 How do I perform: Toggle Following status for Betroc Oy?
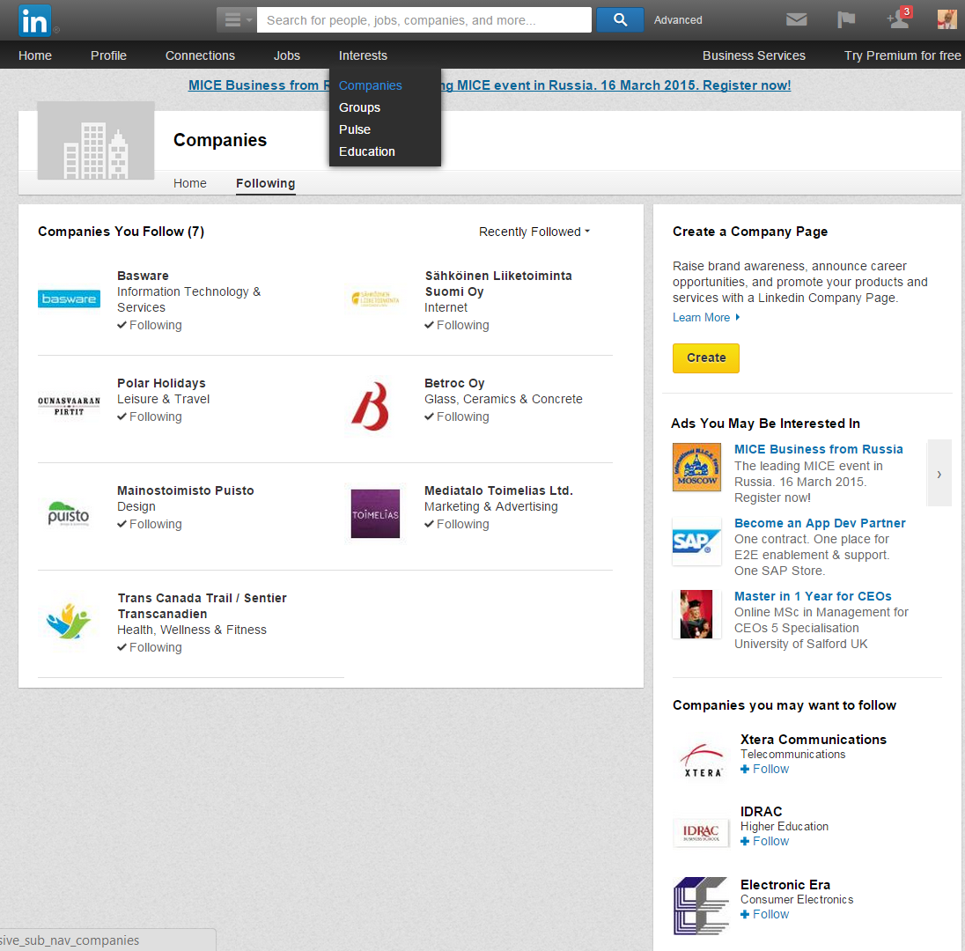pos(457,417)
